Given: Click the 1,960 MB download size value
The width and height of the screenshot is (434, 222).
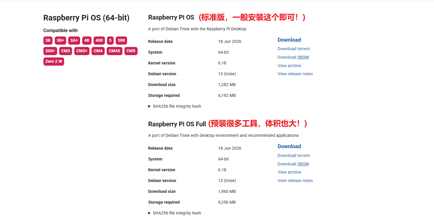Looking at the screenshot, I should click(227, 191).
